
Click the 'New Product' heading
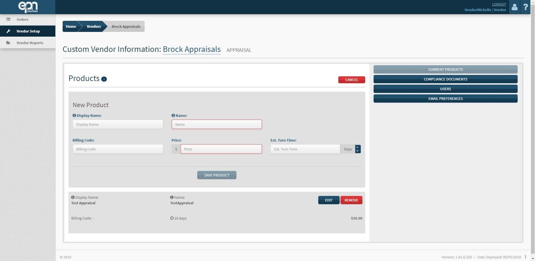coord(91,105)
